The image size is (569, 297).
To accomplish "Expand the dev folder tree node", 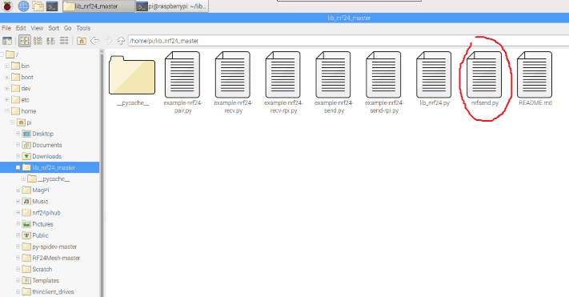I will point(6,88).
